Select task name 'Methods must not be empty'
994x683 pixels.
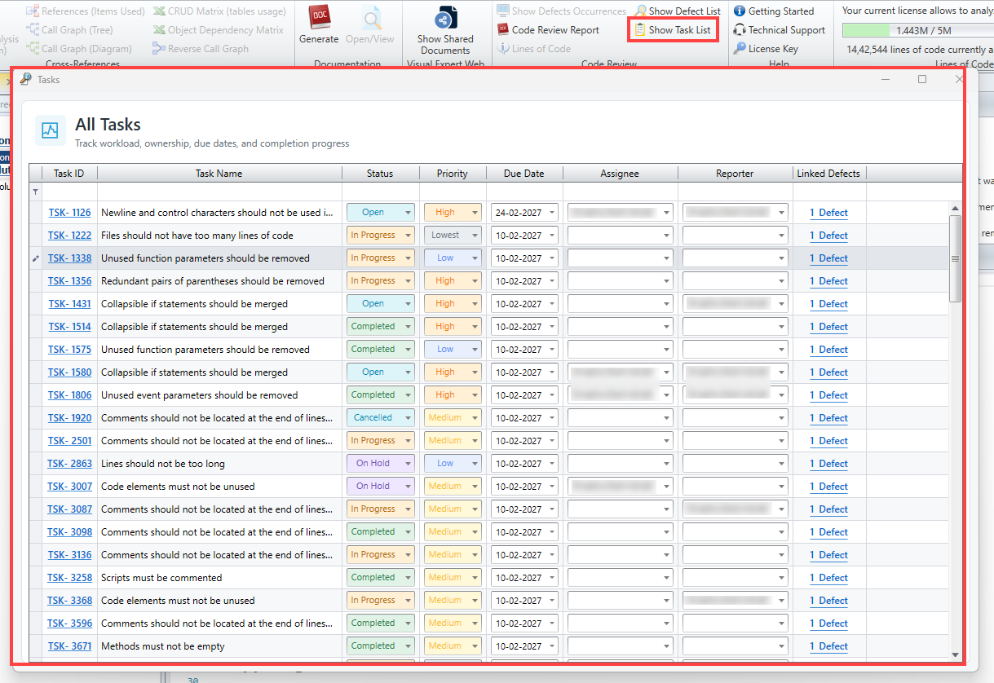163,646
